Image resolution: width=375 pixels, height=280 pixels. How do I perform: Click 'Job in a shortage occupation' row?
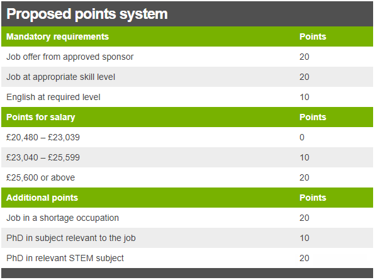(x=187, y=218)
